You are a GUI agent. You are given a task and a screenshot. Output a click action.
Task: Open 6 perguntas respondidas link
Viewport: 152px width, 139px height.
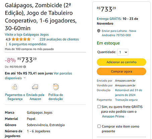point(28,44)
